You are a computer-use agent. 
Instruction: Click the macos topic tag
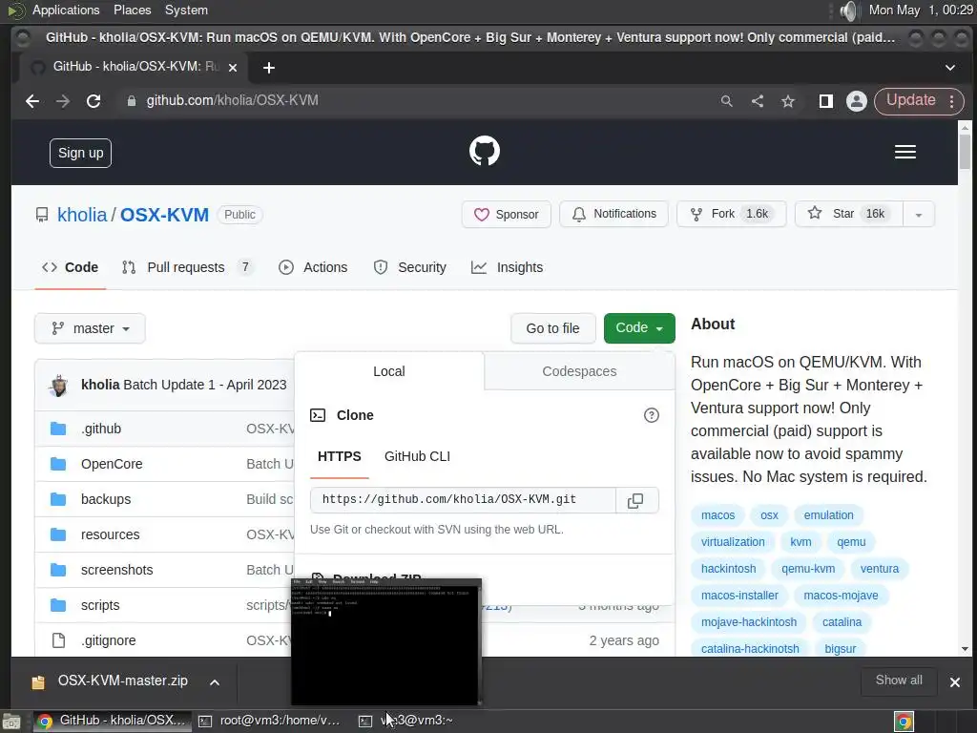(x=717, y=515)
